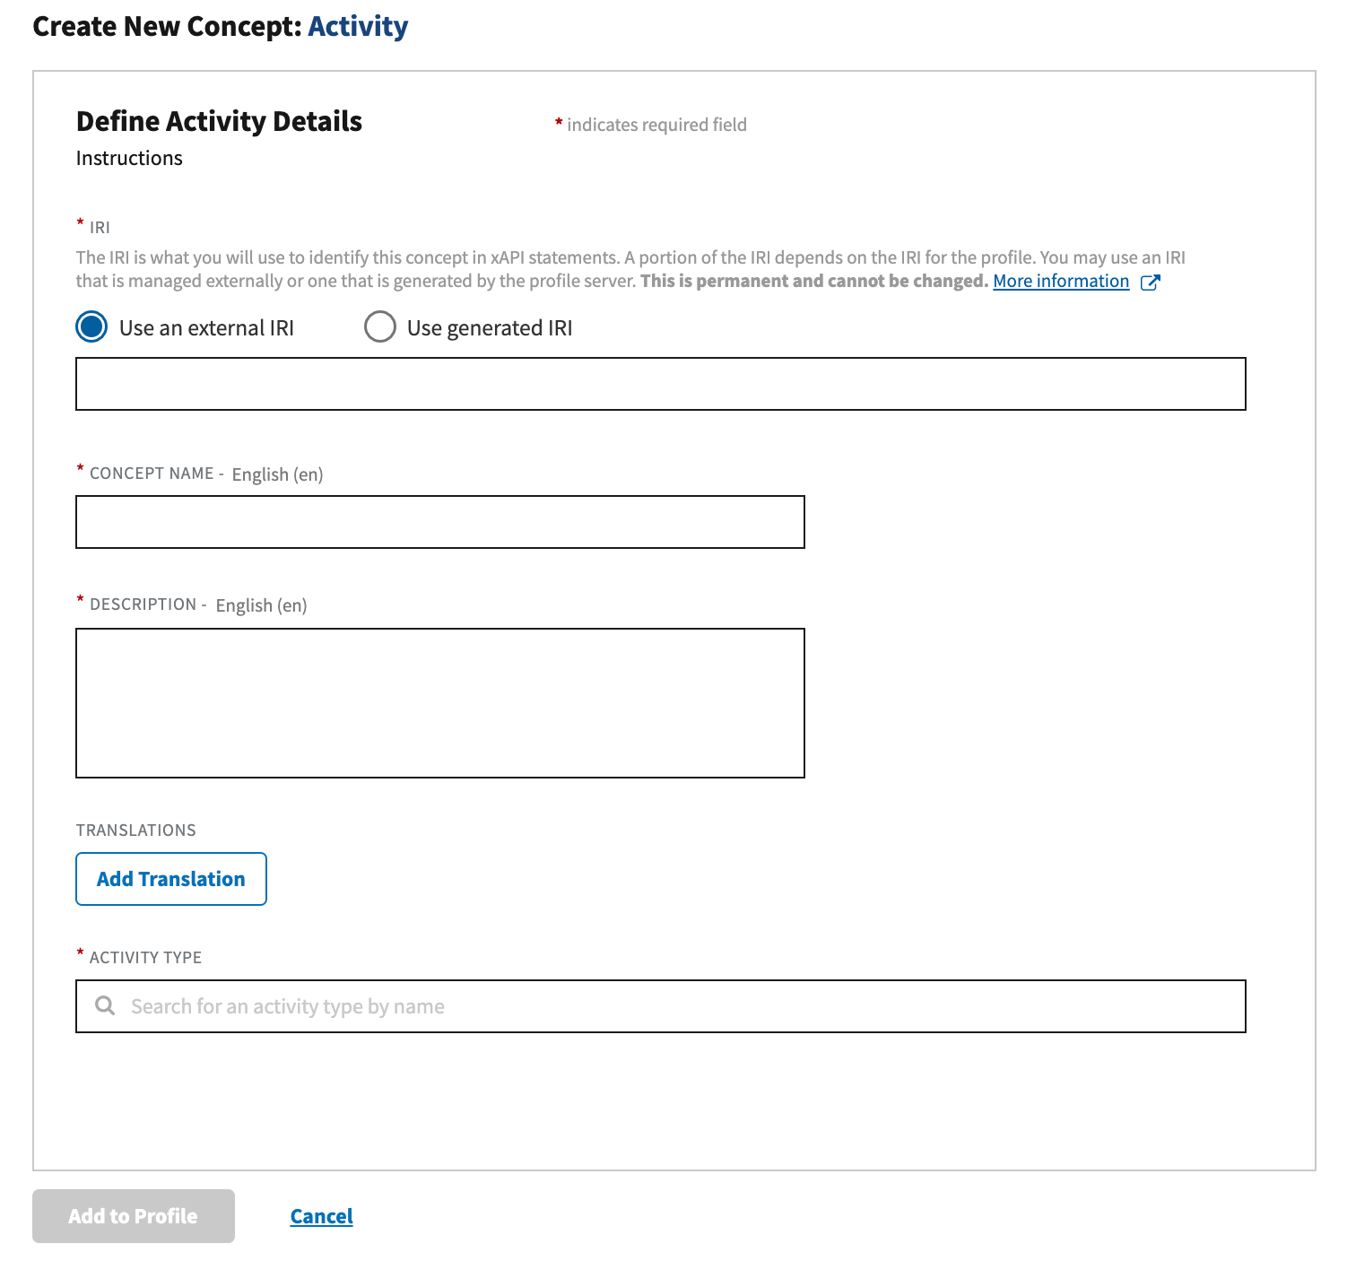The height and width of the screenshot is (1261, 1347).
Task: Open the More information link
Action: pos(1060,282)
